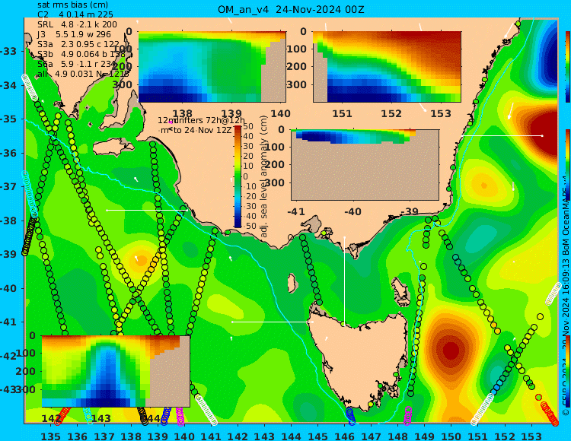The image size is (571, 441).
Task: Click the white transect line along 41S
Action: [x=273, y=322]
